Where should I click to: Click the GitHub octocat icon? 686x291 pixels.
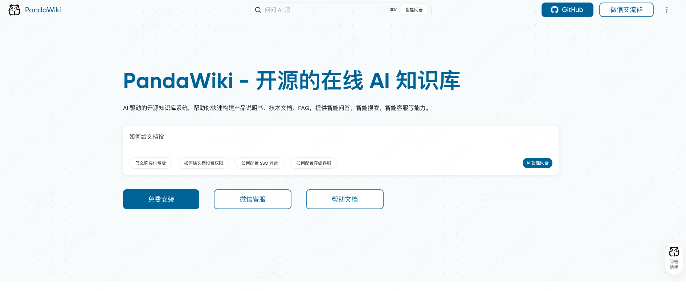(x=555, y=10)
